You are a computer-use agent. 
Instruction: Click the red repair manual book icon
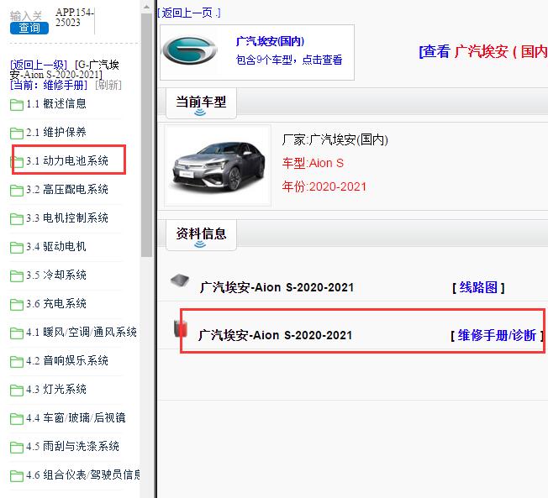point(181,328)
